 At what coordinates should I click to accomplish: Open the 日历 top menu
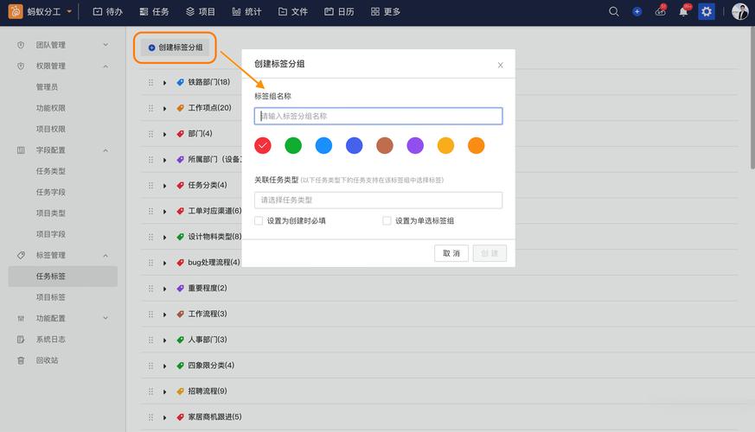coord(339,11)
